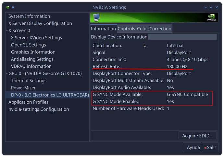Click the Connector Type value DisplayPort
Screen dimensions: 224x157
(179, 73)
